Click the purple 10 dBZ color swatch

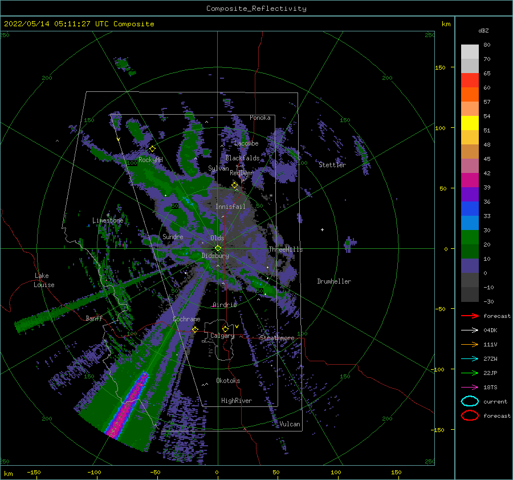coord(470,265)
